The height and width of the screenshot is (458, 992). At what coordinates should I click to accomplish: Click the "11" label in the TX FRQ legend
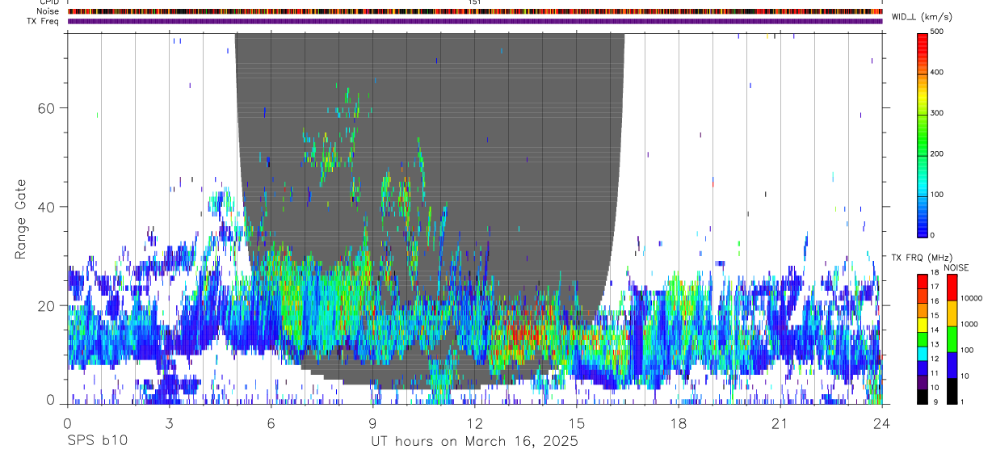click(935, 373)
